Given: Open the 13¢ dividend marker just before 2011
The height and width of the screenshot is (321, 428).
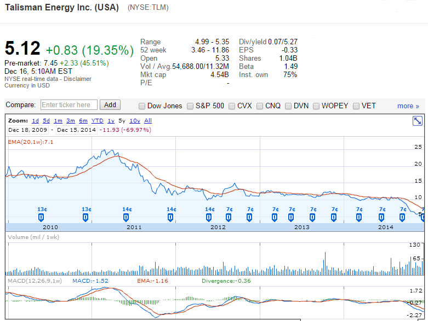Looking at the screenshot, I should click(85, 217).
